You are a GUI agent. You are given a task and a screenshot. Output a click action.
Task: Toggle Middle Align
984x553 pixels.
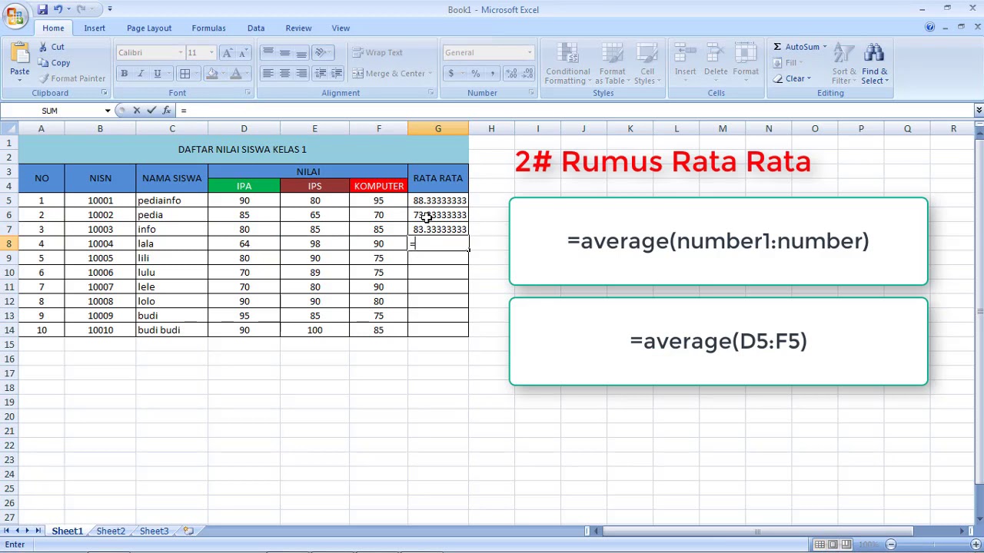(x=284, y=52)
